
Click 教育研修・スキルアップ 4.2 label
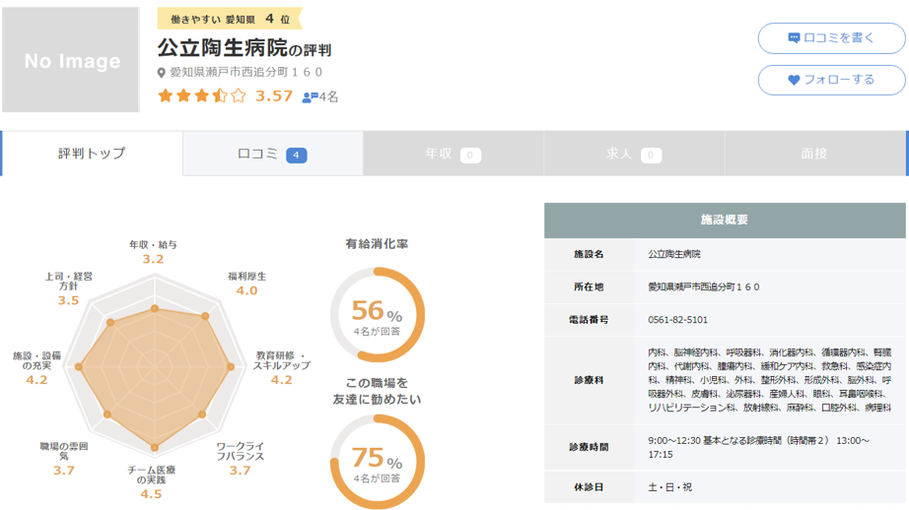click(x=282, y=367)
